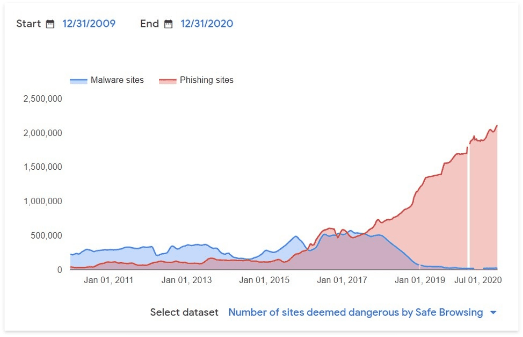This screenshot has height=337, width=523.
Task: Click the Jan 01, 2017 axis label
Action: click(x=342, y=280)
